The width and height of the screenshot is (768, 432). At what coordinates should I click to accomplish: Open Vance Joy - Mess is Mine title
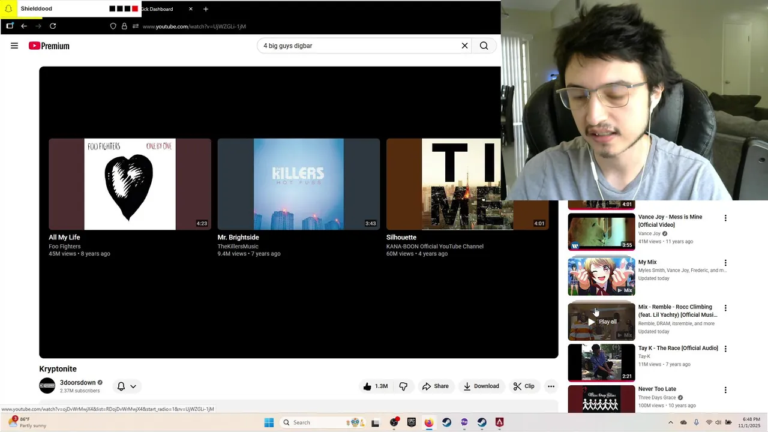670,221
